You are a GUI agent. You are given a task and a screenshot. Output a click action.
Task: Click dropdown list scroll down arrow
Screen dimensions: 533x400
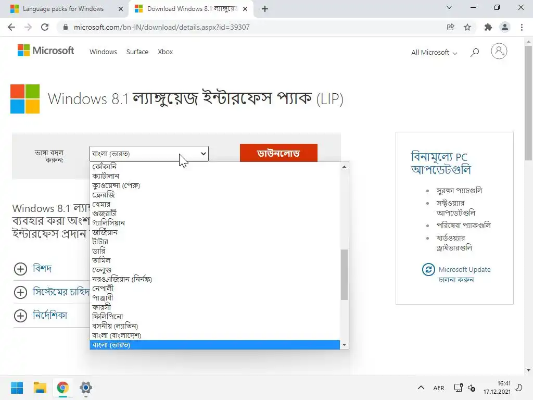345,345
